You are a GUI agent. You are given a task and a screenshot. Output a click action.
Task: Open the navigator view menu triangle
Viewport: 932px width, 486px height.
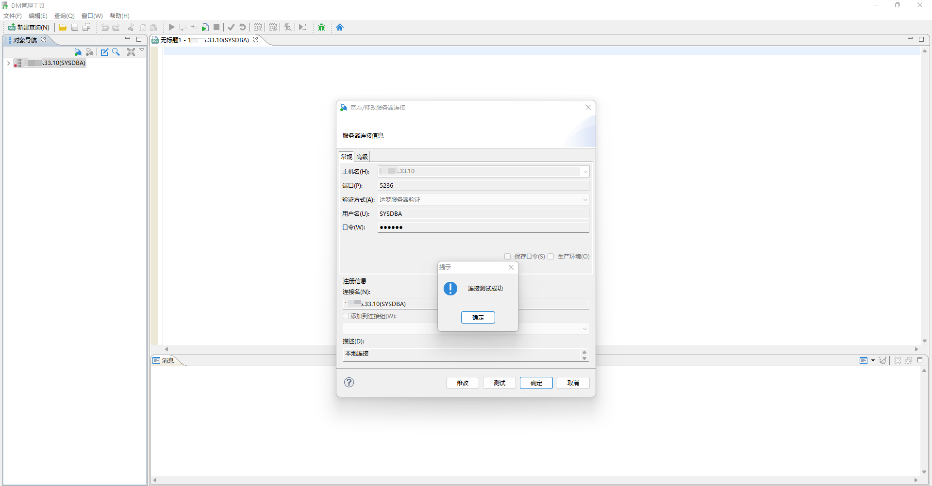(x=142, y=50)
